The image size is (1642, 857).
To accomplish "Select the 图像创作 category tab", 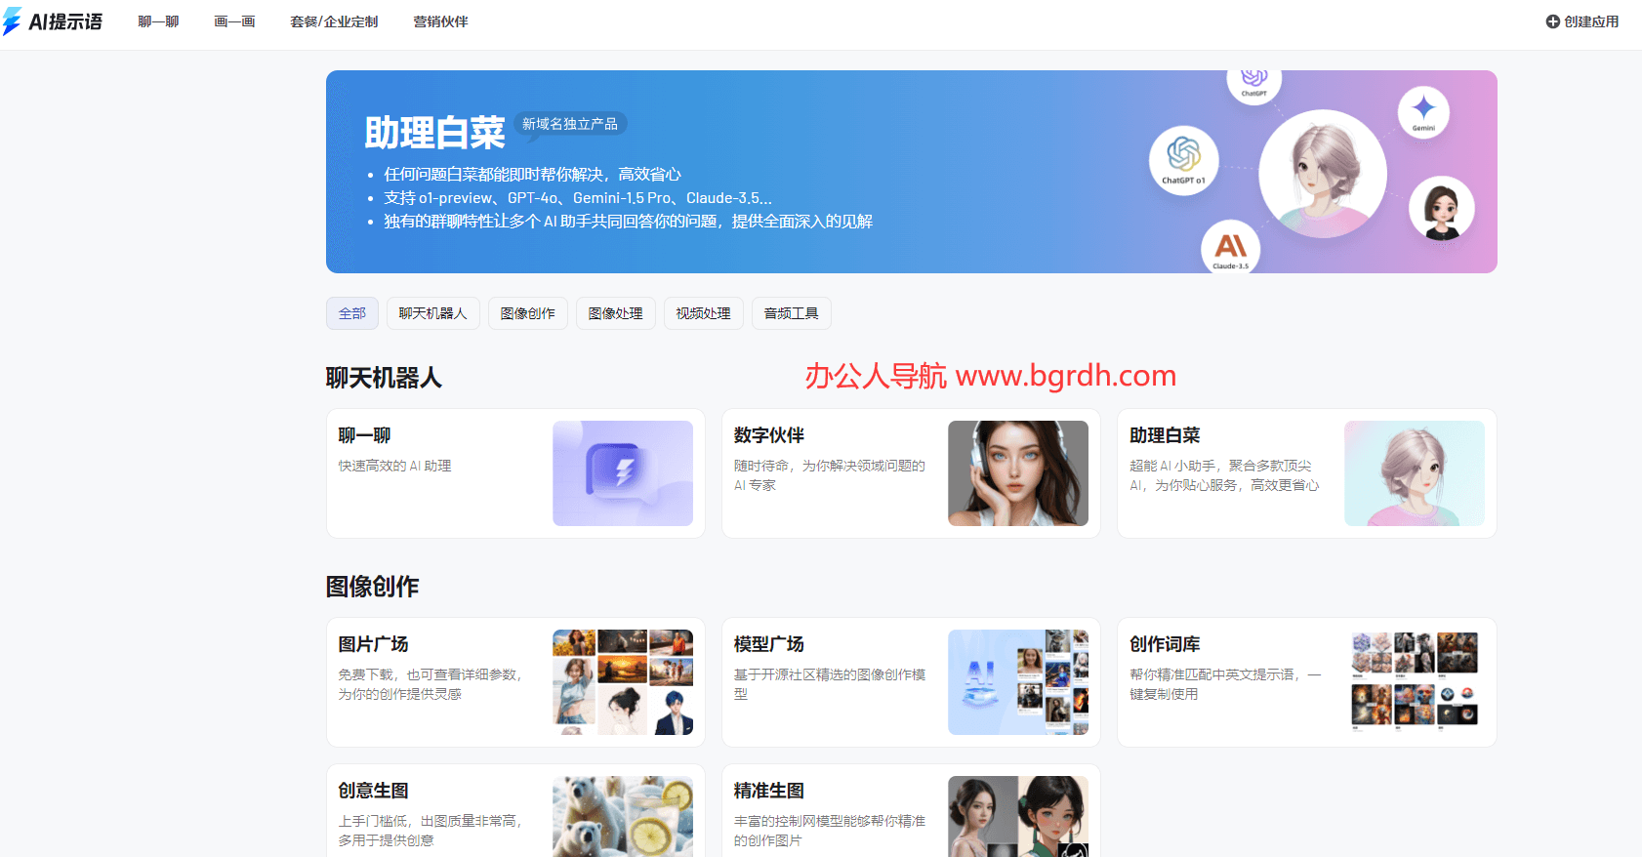I will coord(528,313).
